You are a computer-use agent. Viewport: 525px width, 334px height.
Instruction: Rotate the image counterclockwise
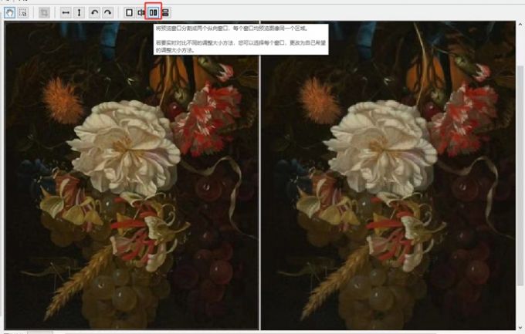[x=95, y=13]
